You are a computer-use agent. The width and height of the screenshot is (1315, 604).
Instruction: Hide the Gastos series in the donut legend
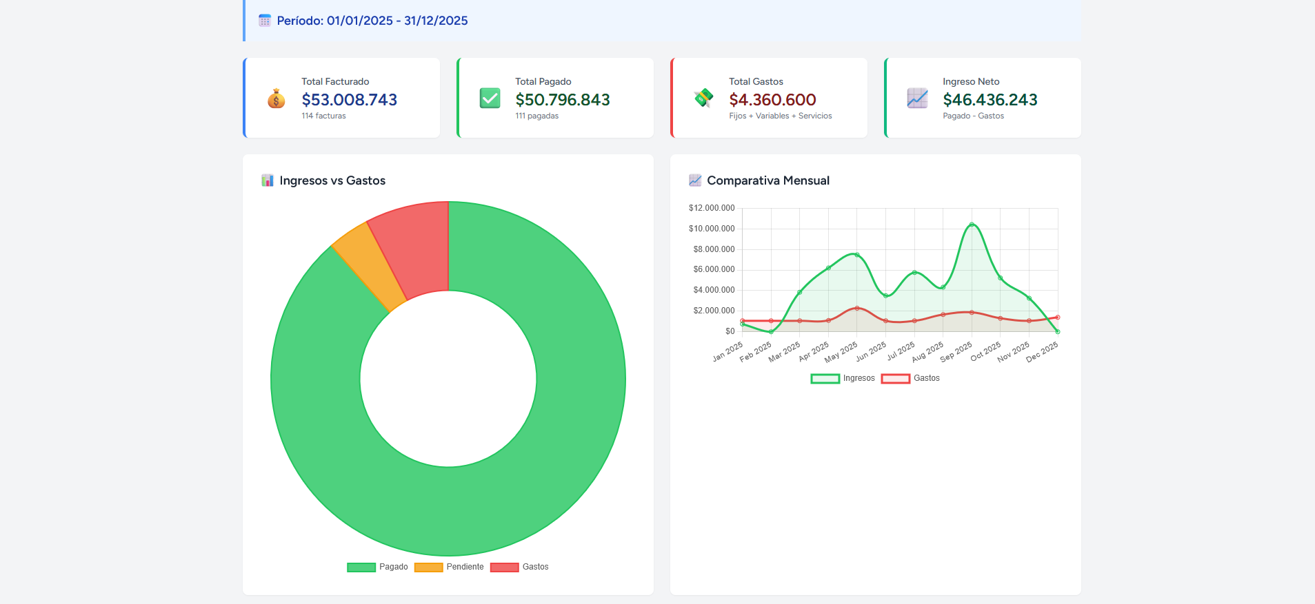pos(519,567)
